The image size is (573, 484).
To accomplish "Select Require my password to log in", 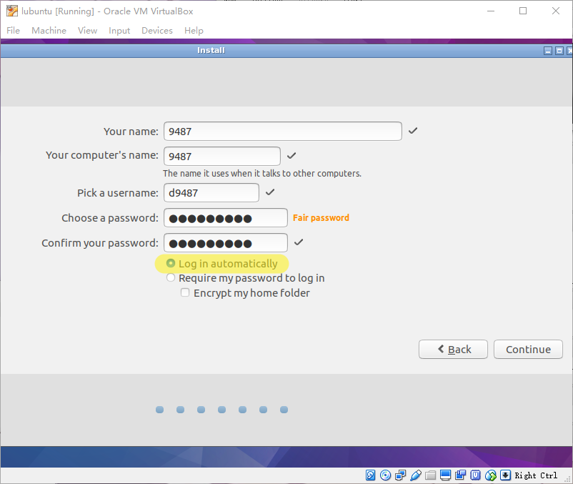I will [x=171, y=278].
